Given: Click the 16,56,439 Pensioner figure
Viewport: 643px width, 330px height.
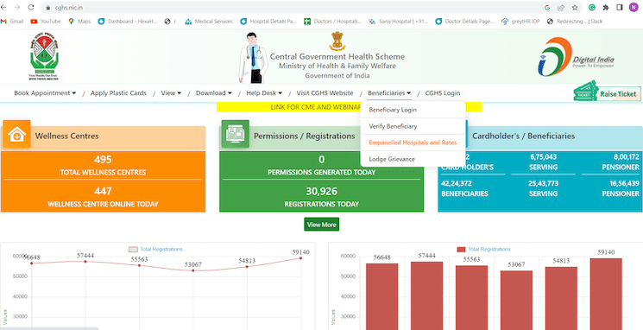Looking at the screenshot, I should tap(624, 183).
